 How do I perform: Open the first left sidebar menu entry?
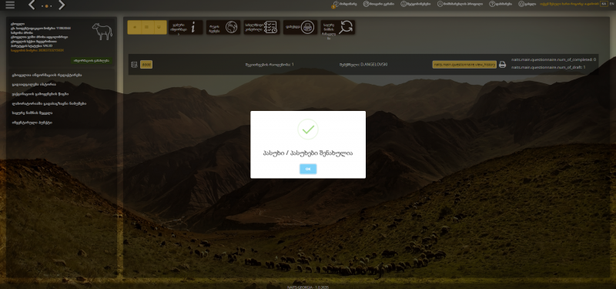[47, 75]
